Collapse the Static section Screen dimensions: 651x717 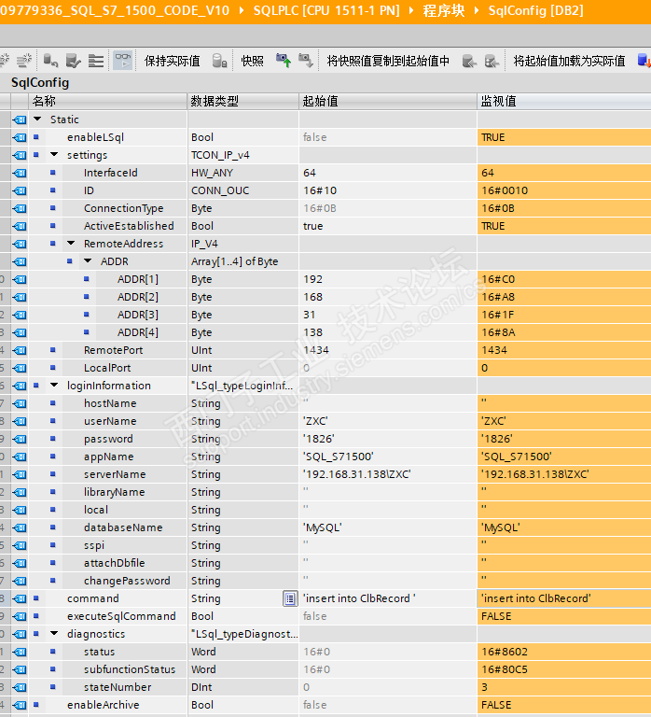37,119
